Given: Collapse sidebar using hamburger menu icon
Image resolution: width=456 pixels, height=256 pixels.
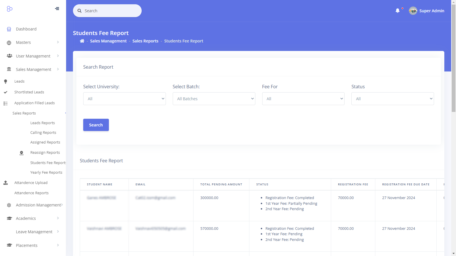Looking at the screenshot, I should click(x=57, y=9).
